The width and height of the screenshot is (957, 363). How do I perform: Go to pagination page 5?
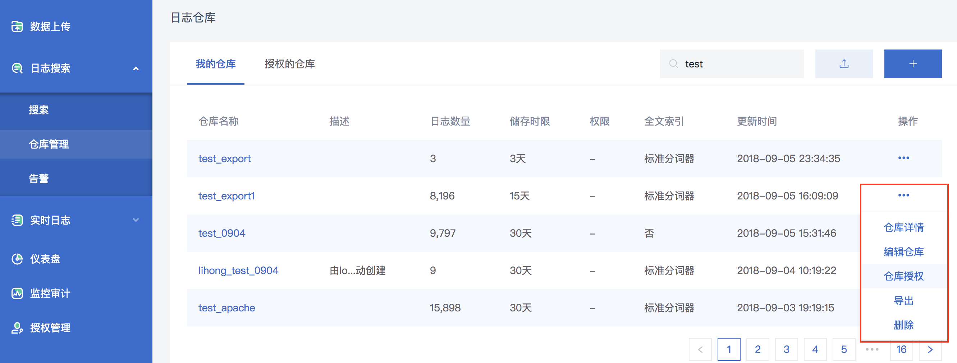[x=844, y=349]
